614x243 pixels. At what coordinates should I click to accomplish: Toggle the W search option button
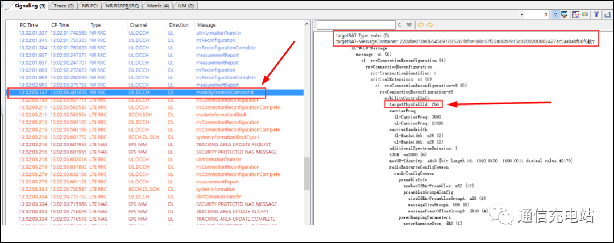(409, 24)
